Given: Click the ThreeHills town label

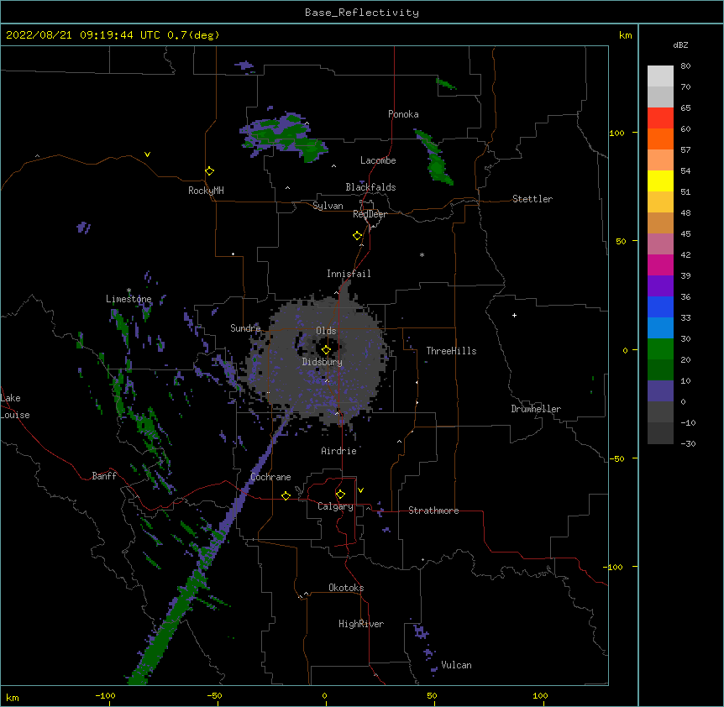Looking at the screenshot, I should [x=451, y=351].
